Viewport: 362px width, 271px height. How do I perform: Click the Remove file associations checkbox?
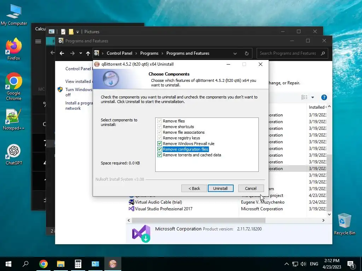coord(159,132)
